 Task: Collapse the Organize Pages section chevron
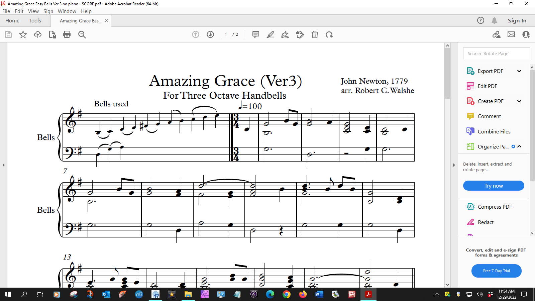(519, 146)
